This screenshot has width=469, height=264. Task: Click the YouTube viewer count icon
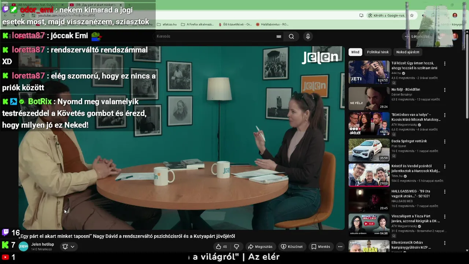coord(5,257)
